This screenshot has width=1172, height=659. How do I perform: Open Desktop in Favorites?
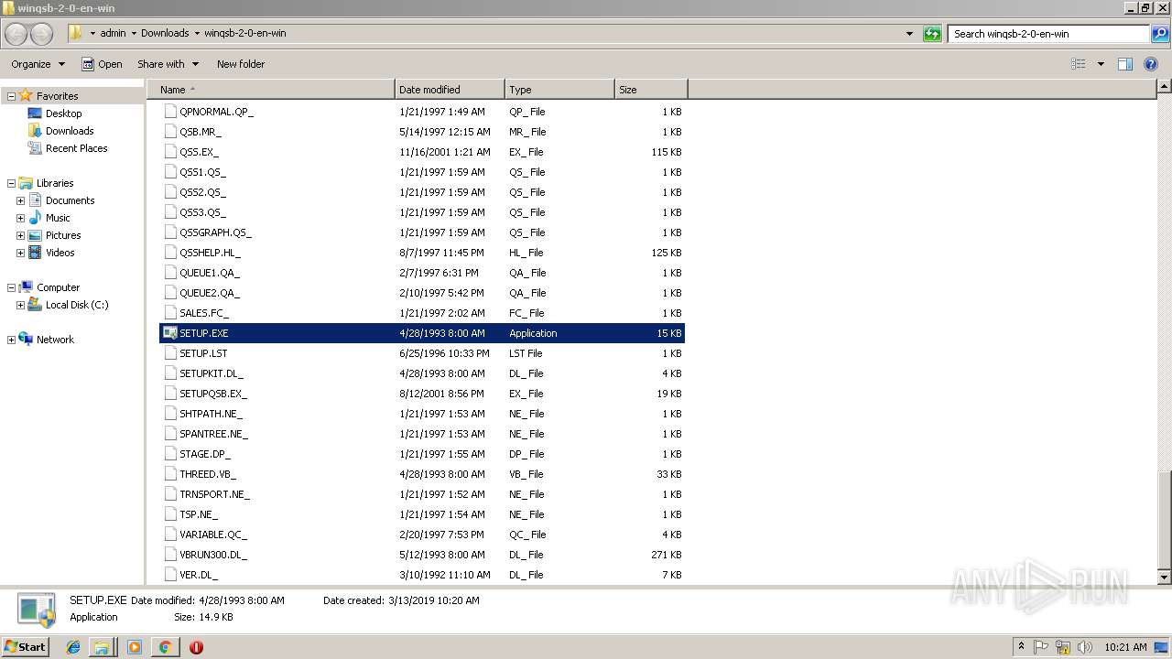[63, 113]
